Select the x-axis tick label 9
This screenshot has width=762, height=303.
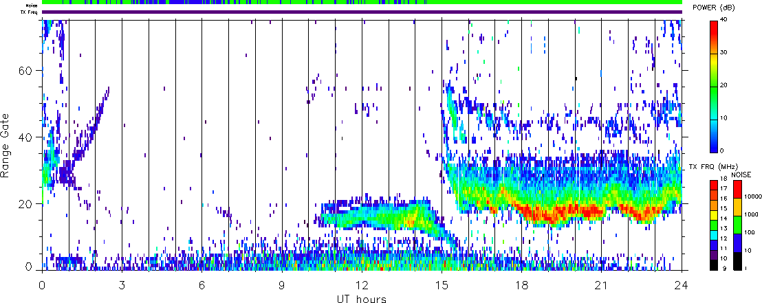tap(282, 285)
